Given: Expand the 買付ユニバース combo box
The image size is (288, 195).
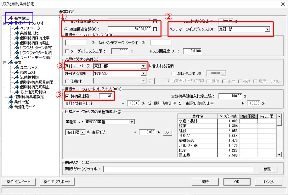Looking at the screenshot, I should pyautogui.click(x=143, y=66).
